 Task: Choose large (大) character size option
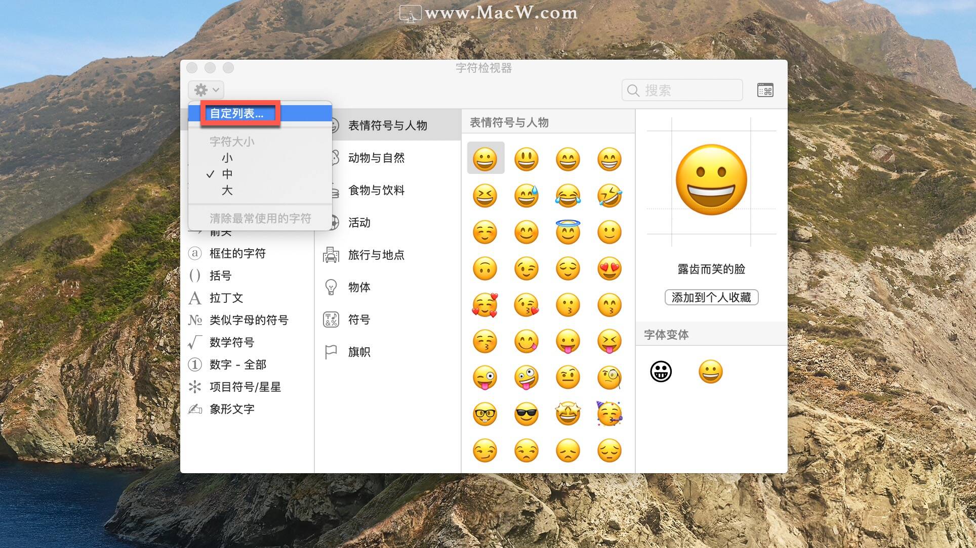[x=227, y=191]
